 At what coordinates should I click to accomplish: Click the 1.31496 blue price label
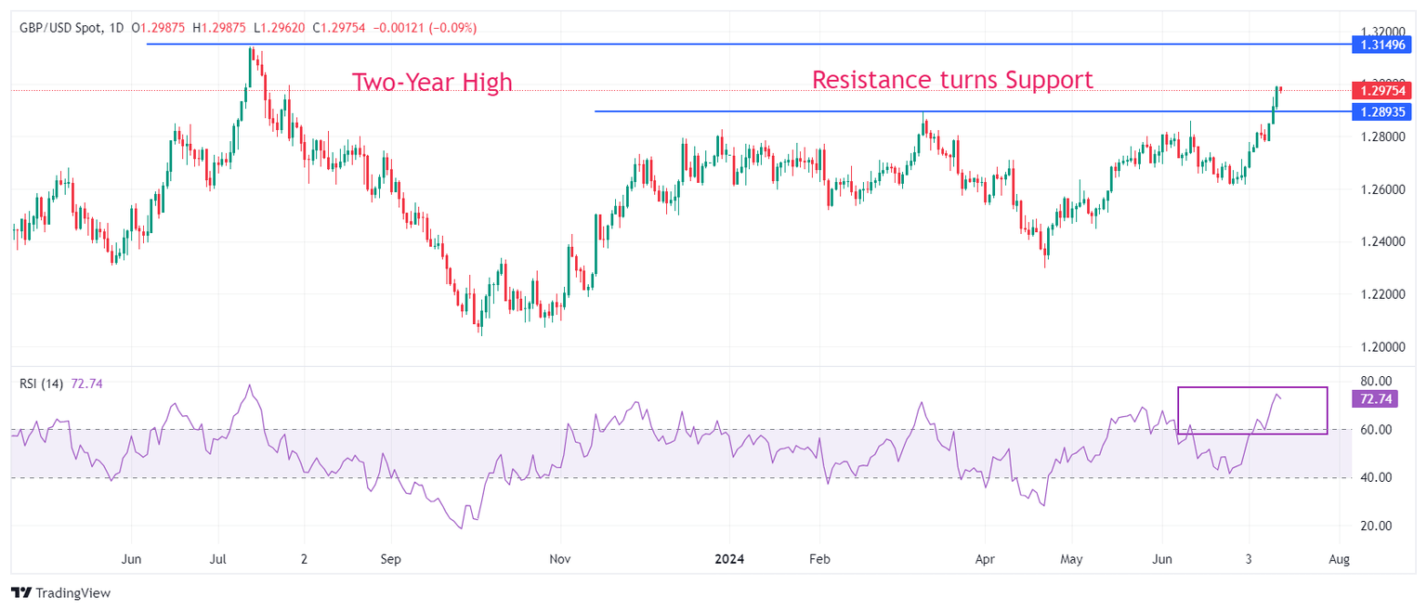point(1381,45)
